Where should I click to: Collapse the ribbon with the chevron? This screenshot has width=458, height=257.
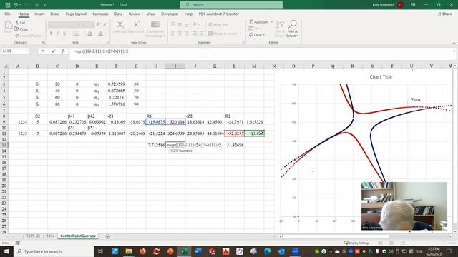454,43
